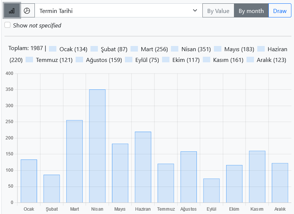Switch to the pie chart view icon
The height and width of the screenshot is (214, 294).
pos(27,11)
